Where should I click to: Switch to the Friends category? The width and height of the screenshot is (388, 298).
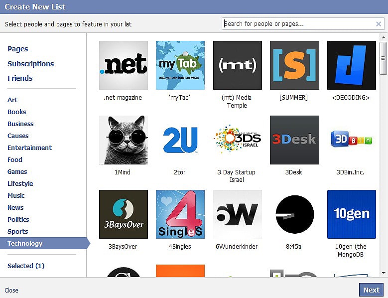click(20, 78)
